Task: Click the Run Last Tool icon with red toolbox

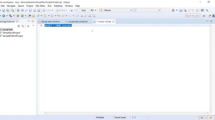Action: [10, 16]
